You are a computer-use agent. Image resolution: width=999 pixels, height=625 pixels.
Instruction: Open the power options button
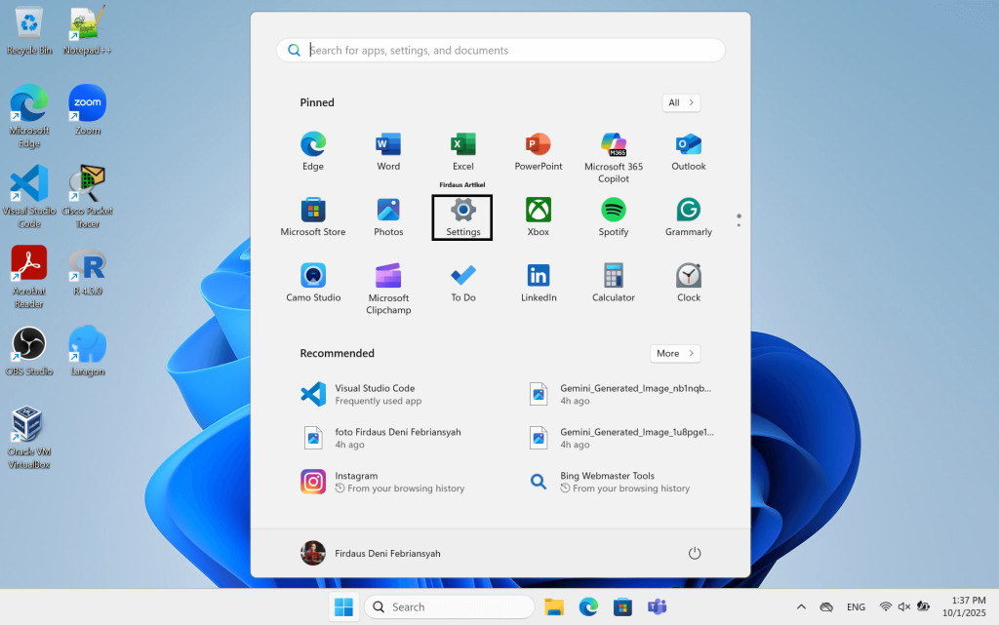point(695,553)
